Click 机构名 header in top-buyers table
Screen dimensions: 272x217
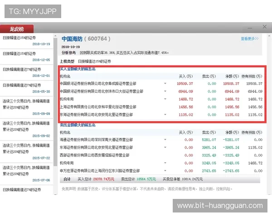(65, 76)
